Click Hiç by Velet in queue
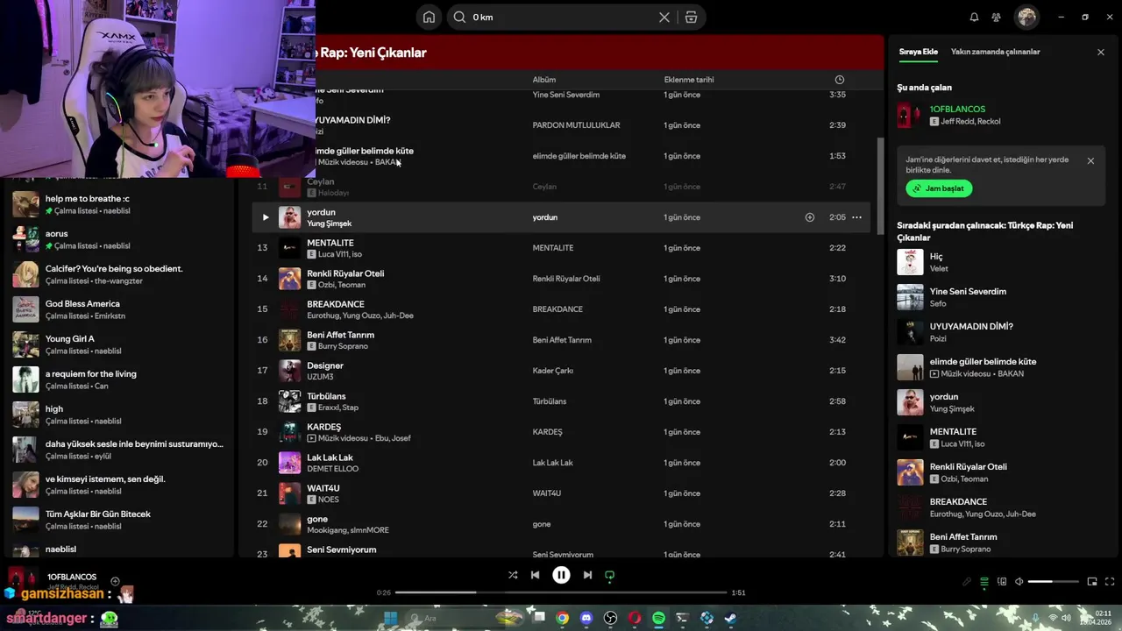Screen dimensions: 1122x631 tap(999, 262)
